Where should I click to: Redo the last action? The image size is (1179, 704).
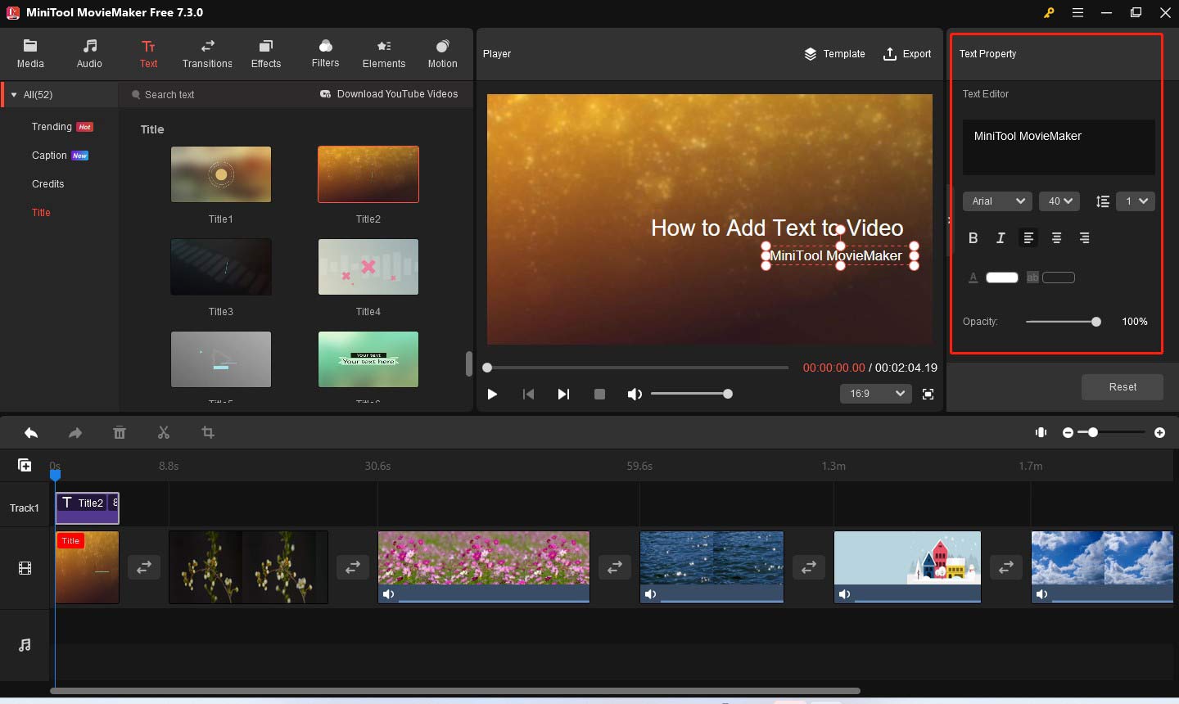coord(75,433)
